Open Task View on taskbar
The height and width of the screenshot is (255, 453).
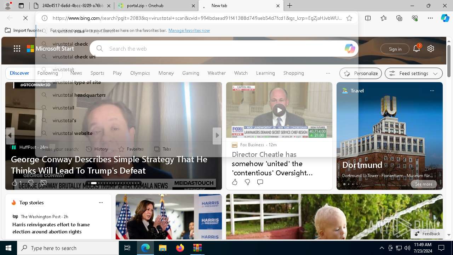[x=127, y=248]
